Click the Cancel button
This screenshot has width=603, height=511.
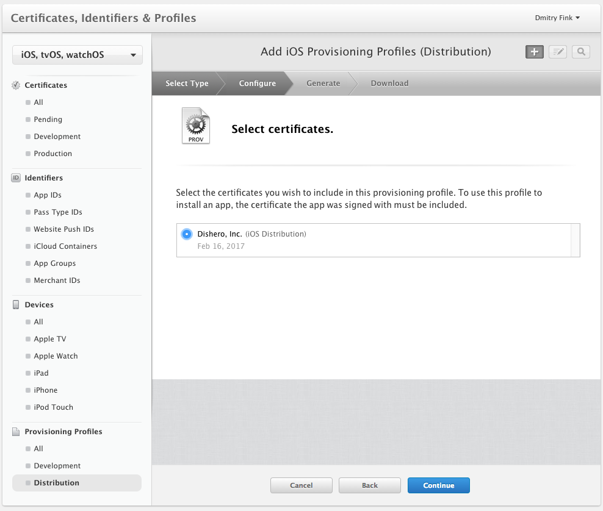click(301, 485)
